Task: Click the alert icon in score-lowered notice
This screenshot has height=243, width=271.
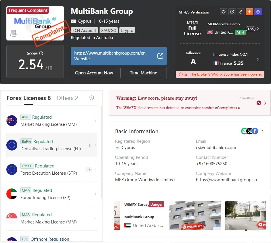Action: coord(181,74)
